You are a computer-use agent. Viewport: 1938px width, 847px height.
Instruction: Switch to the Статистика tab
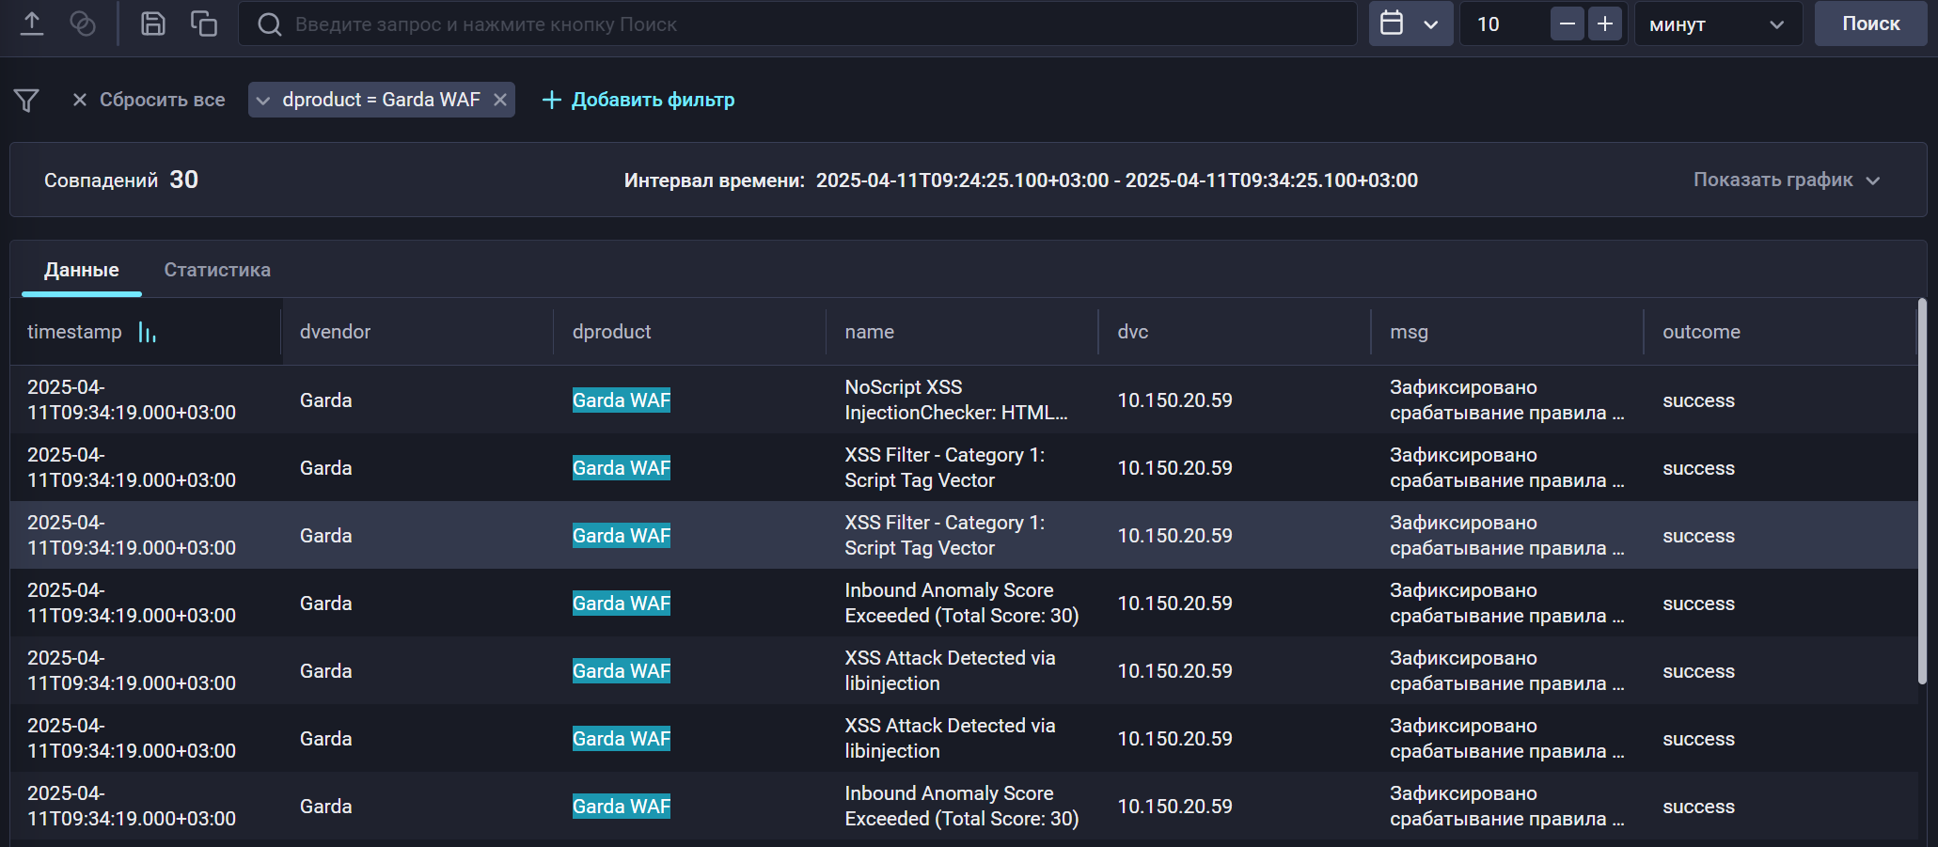217,270
